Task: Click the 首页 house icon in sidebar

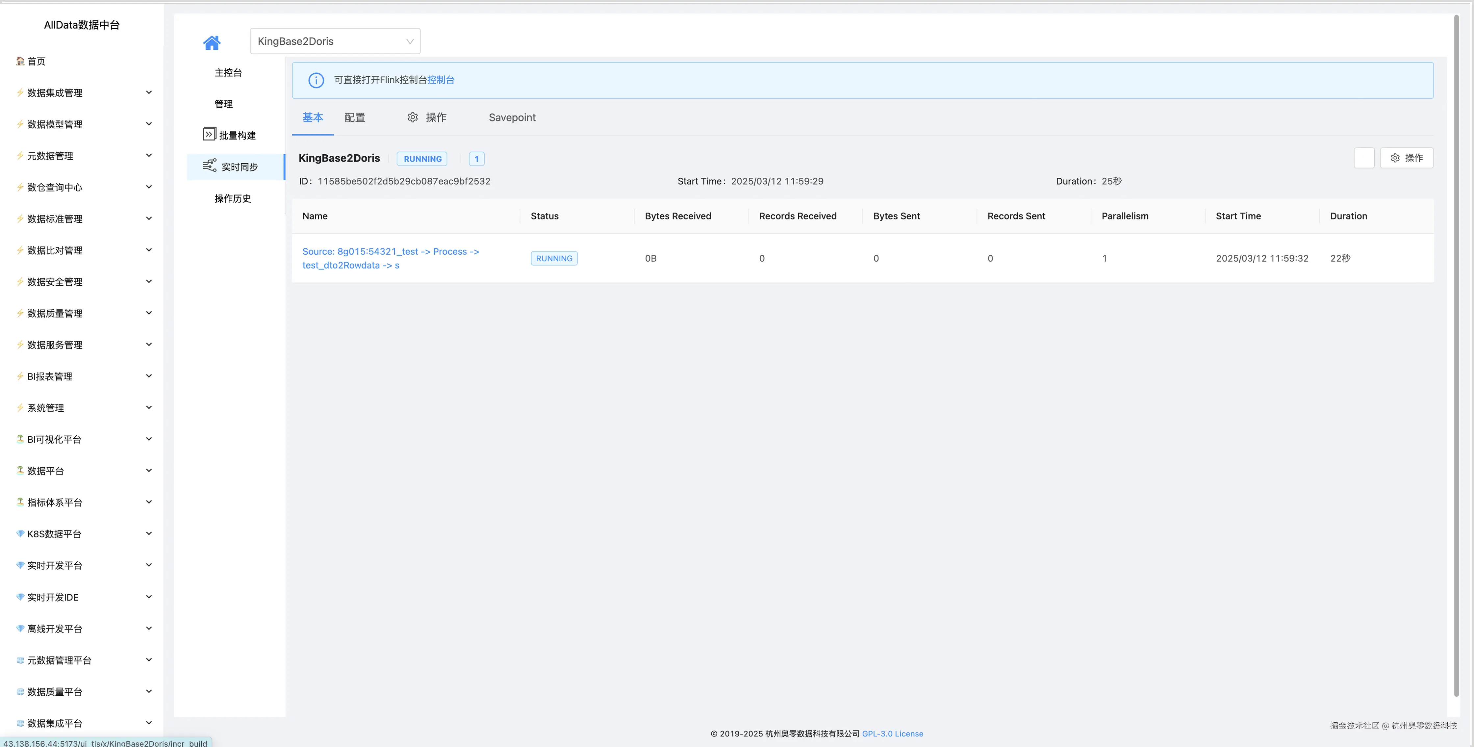Action: coord(20,61)
